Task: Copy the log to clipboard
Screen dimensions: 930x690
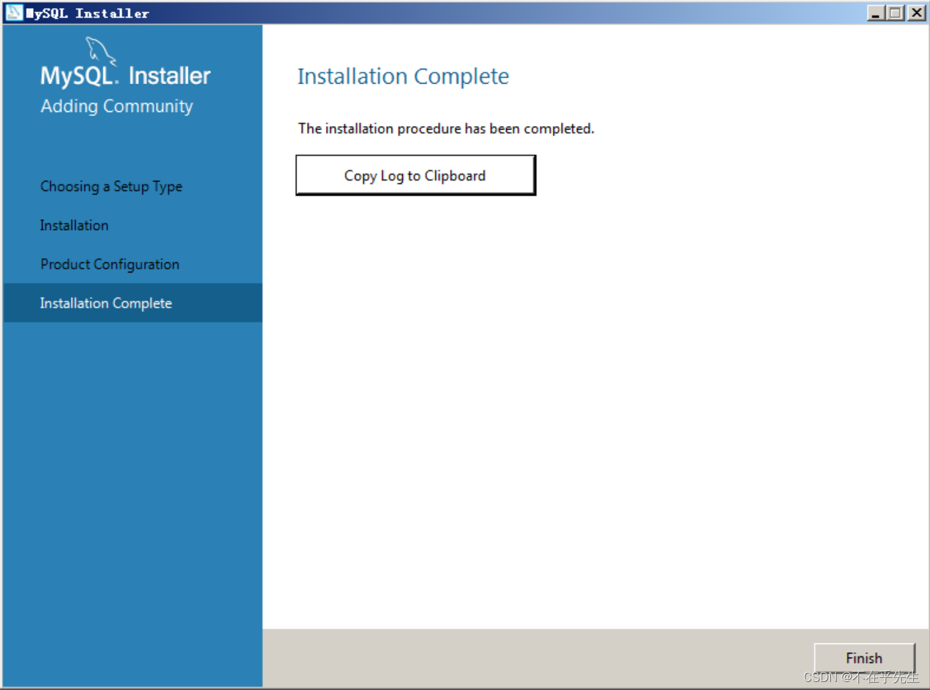Action: (x=416, y=175)
